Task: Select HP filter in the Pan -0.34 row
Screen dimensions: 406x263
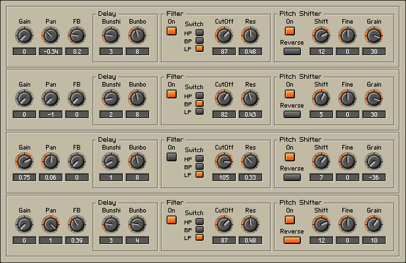Action: coord(200,33)
